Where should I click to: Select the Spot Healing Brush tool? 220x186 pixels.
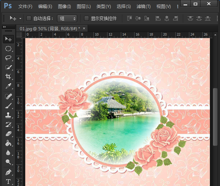tap(8, 96)
